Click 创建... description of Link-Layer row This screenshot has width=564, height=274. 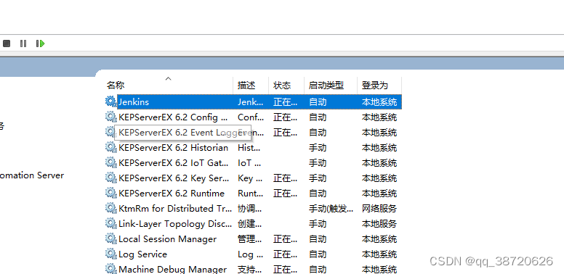coord(249,224)
